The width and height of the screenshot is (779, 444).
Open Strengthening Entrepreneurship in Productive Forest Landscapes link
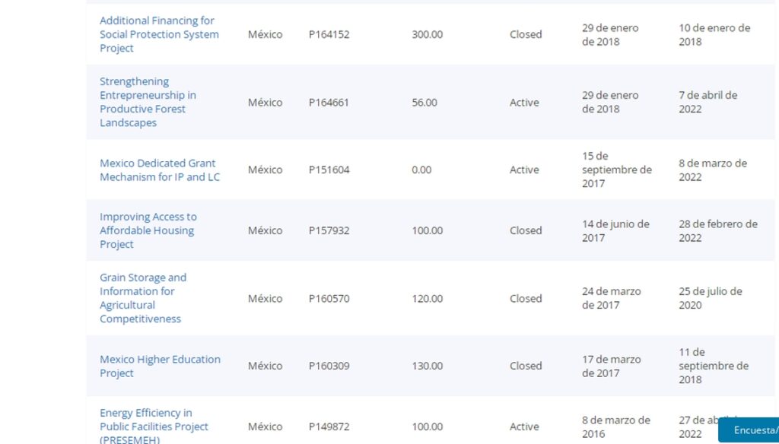point(148,102)
